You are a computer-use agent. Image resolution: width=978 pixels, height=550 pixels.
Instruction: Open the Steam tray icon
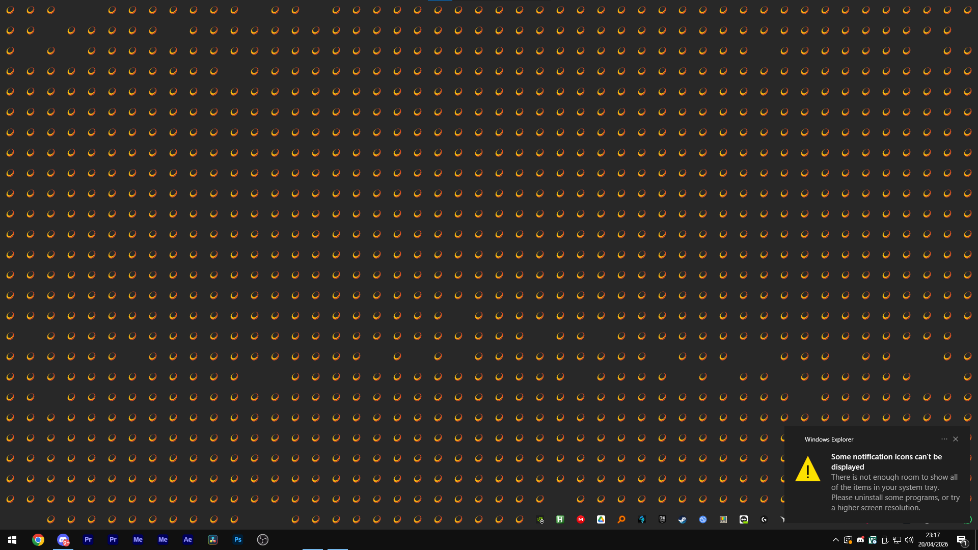[x=683, y=519]
